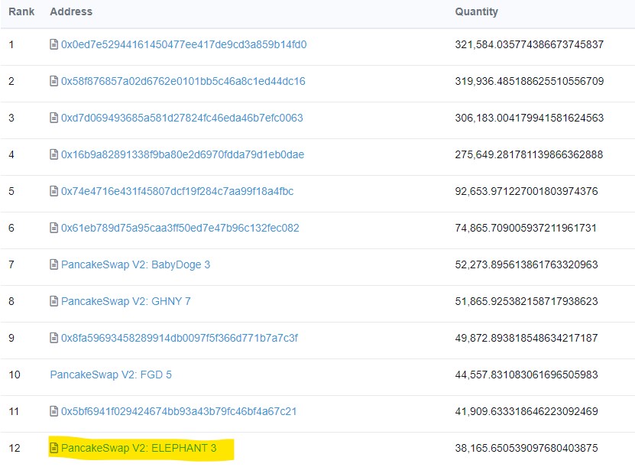Screen dimensions: 635x467
Task: Select quantity 41,909.633318646223092469
Action: [x=526, y=411]
